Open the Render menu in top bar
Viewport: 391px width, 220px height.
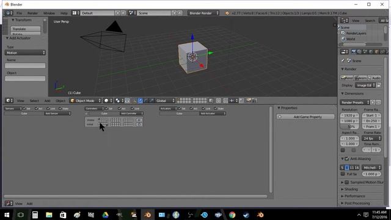coord(32,13)
